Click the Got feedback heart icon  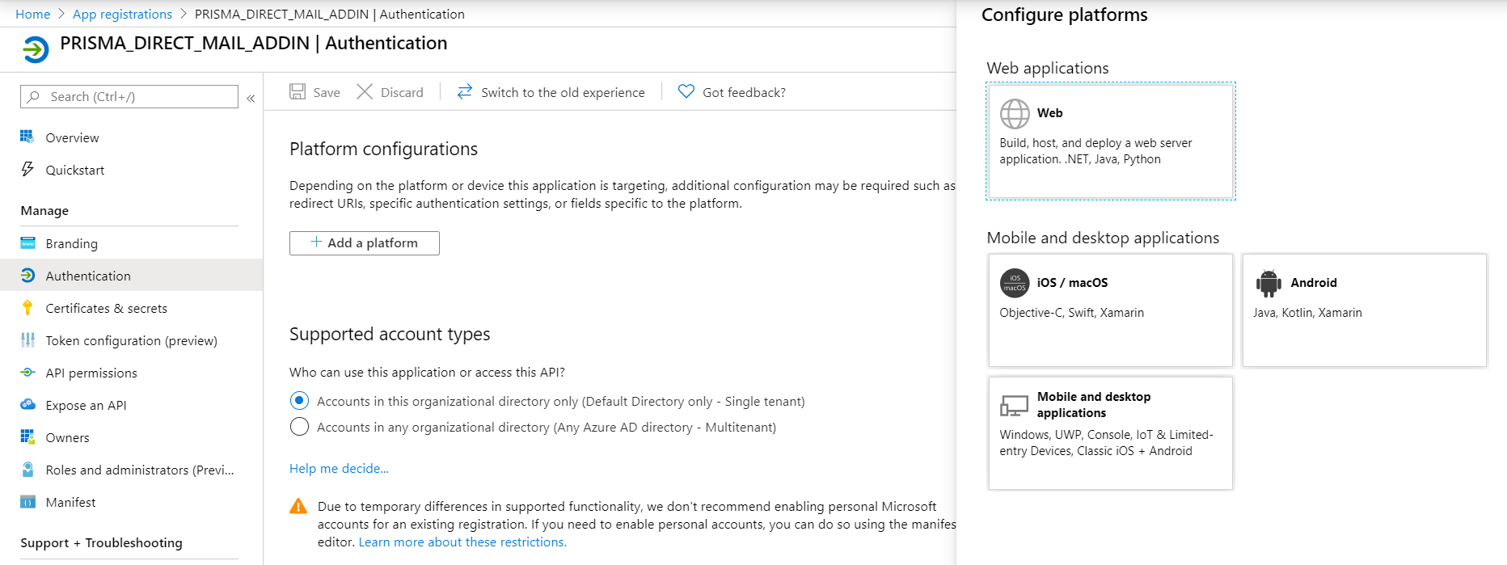pyautogui.click(x=686, y=92)
